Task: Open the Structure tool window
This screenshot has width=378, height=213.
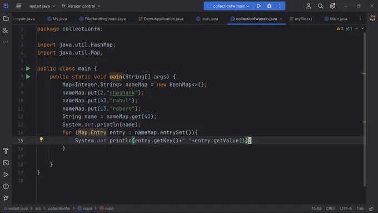Action: click(6, 31)
